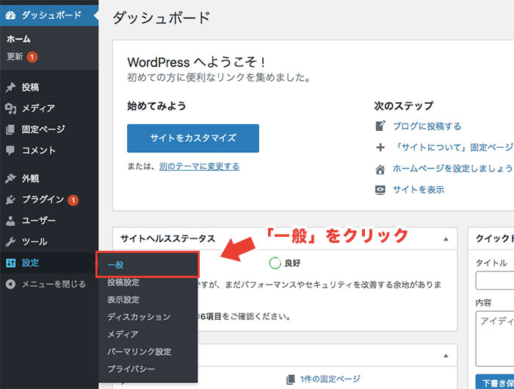Screen dimensions: 514x389
Task: Click the settings sliders icon beside 設定
Action: coord(10,263)
